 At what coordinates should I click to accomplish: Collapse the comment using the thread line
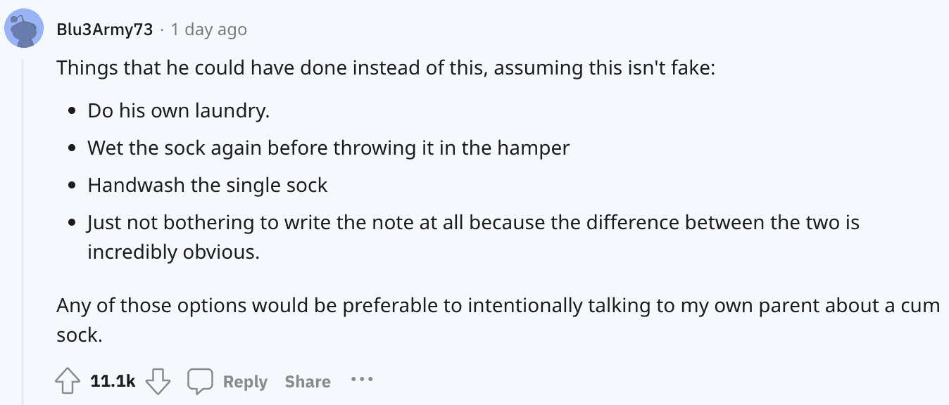25,211
